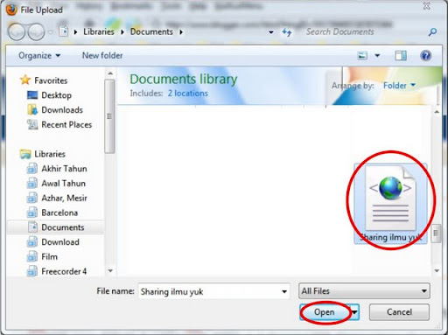Click the New folder button
Viewport: 448px width, 335px height.
pyautogui.click(x=102, y=55)
